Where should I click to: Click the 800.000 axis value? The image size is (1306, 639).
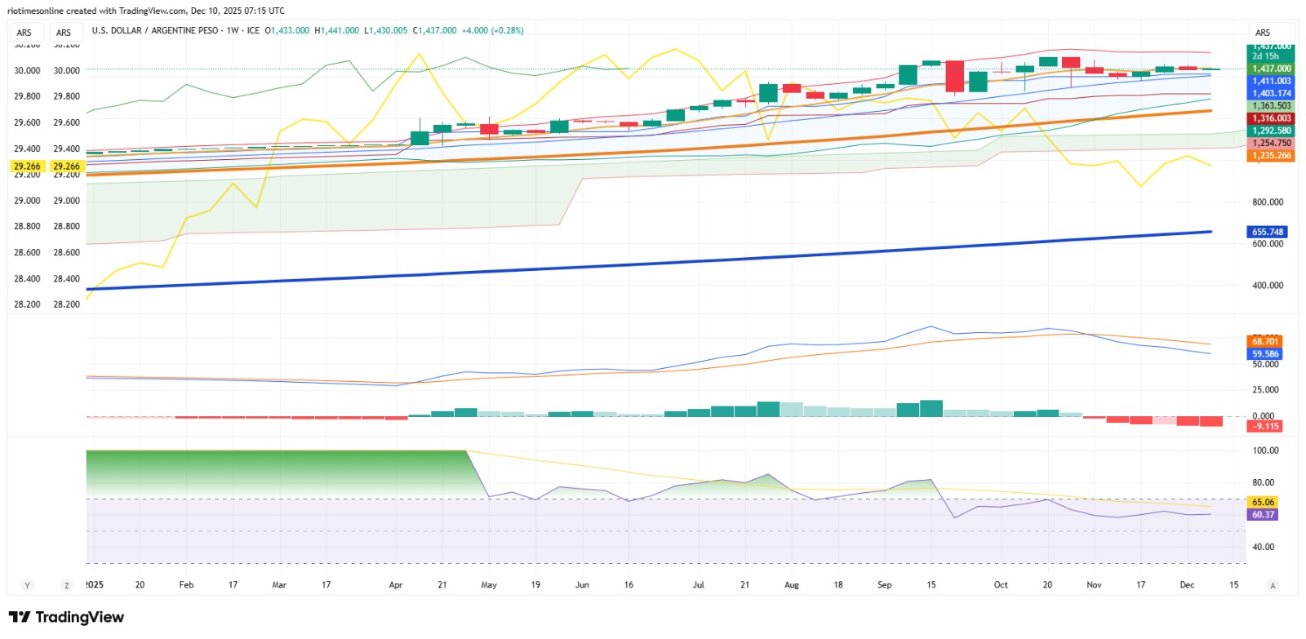(x=1268, y=202)
